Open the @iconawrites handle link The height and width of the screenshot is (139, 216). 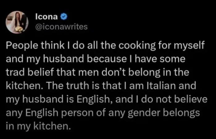(x=61, y=27)
